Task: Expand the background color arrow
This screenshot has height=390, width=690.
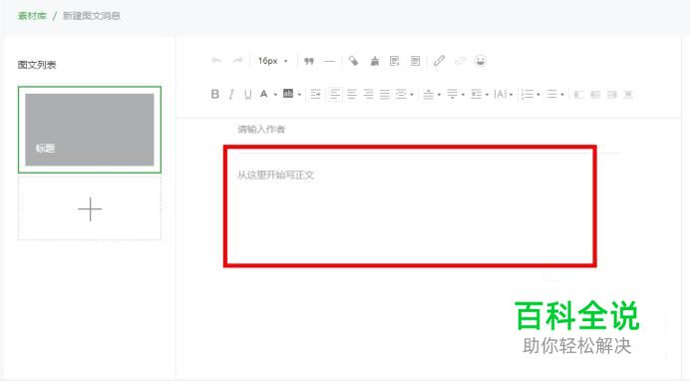Action: pos(299,94)
